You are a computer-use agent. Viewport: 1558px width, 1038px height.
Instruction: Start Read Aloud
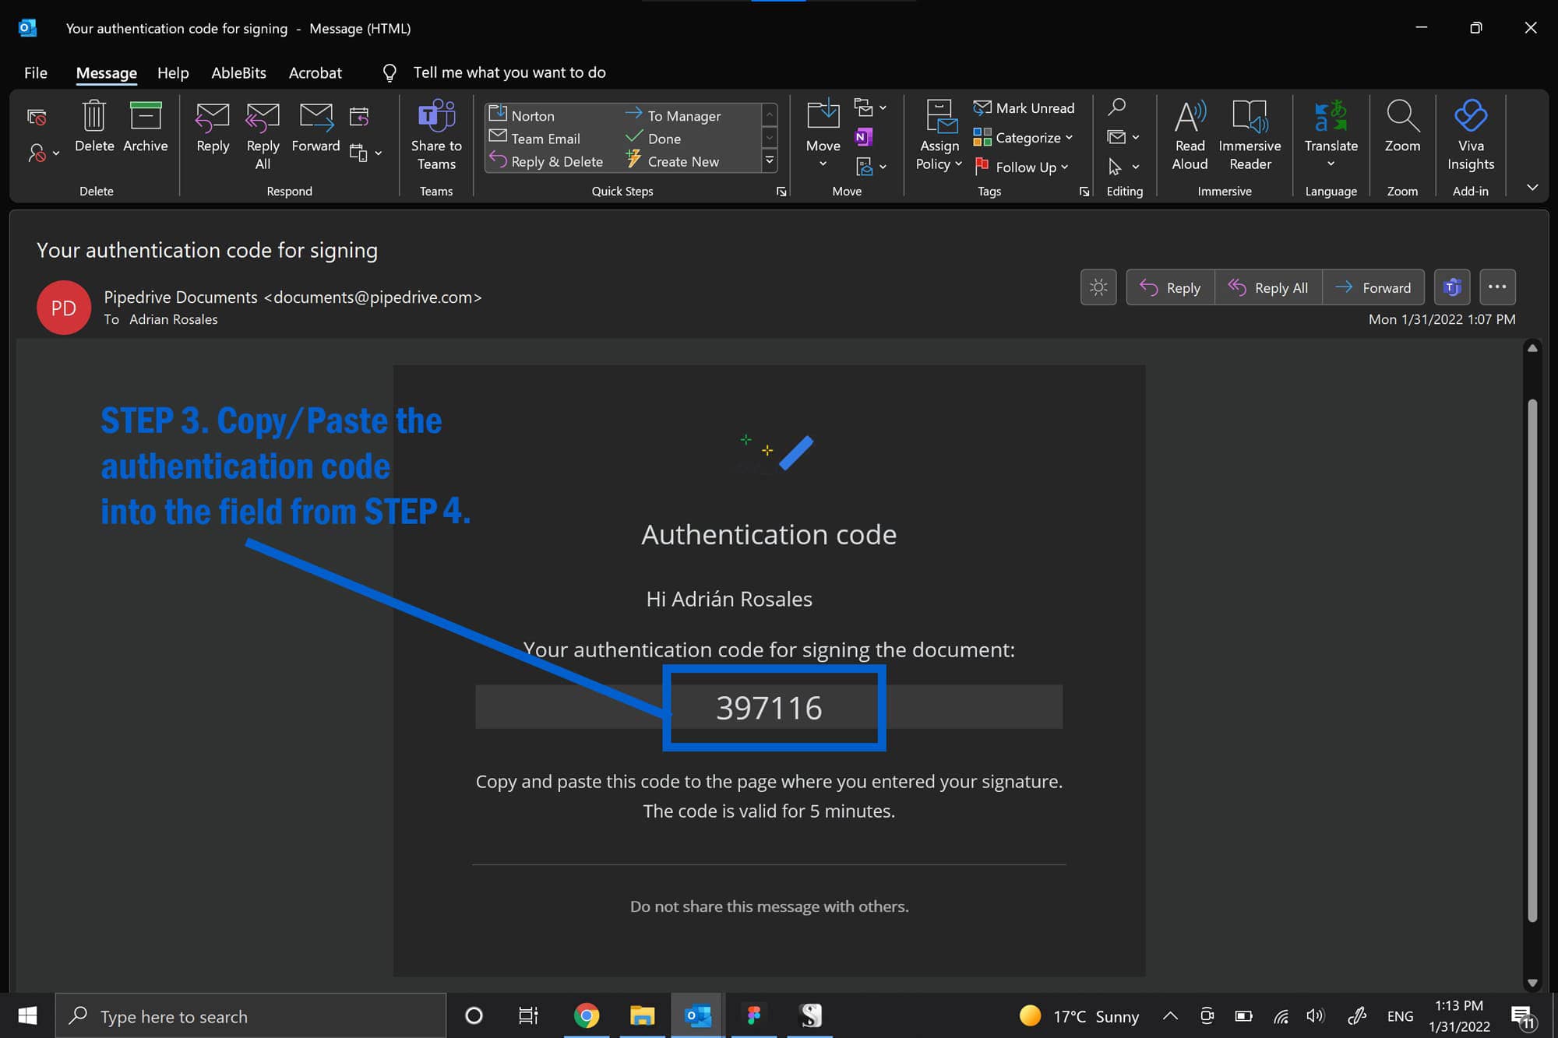click(1190, 135)
